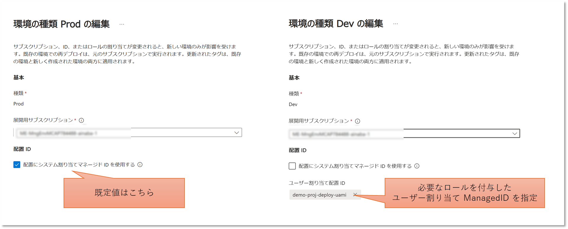Image resolution: width=568 pixels, height=229 pixels.
Task: Click 展開用サブスクリプション label in Prod panel
Action: [x=43, y=120]
